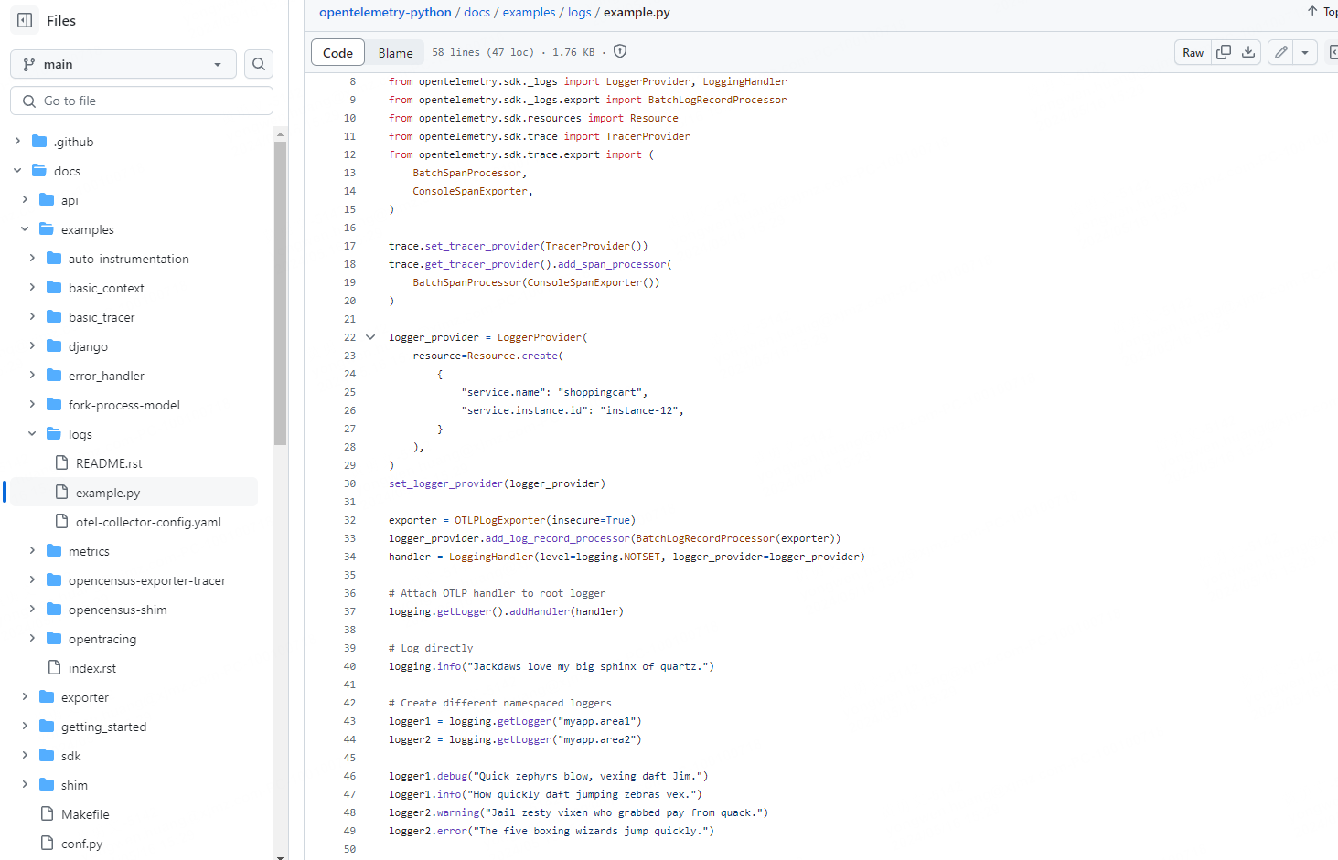
Task: Copy raw file contents icon
Action: click(x=1223, y=52)
